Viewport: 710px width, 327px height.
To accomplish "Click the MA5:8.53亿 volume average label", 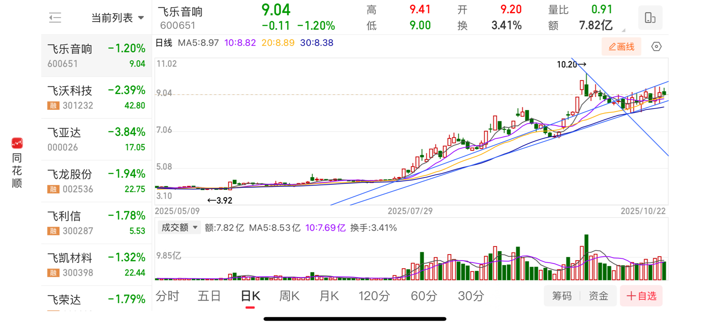I will click(275, 228).
